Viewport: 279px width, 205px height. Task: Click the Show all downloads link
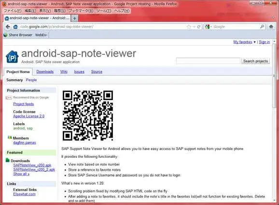click(x=21, y=174)
